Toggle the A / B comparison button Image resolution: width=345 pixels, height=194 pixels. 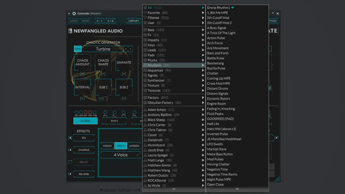(100, 21)
